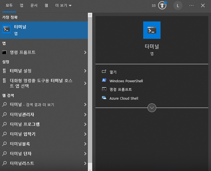This screenshot has height=171, width=211.
Task: Select 터미널 단자 web suggestion text
Action: pyautogui.click(x=21, y=154)
